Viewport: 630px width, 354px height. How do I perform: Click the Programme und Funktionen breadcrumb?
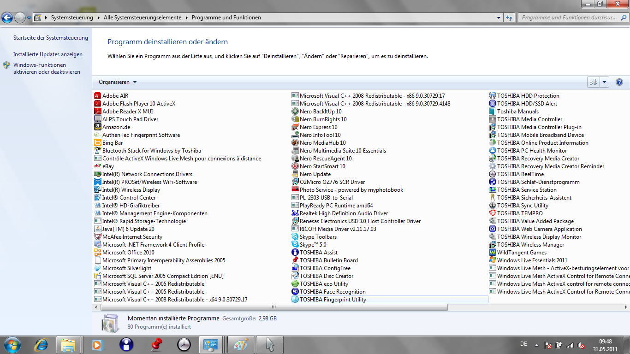(x=226, y=18)
